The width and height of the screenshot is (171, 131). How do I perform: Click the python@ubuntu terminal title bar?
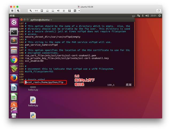tap(77, 20)
